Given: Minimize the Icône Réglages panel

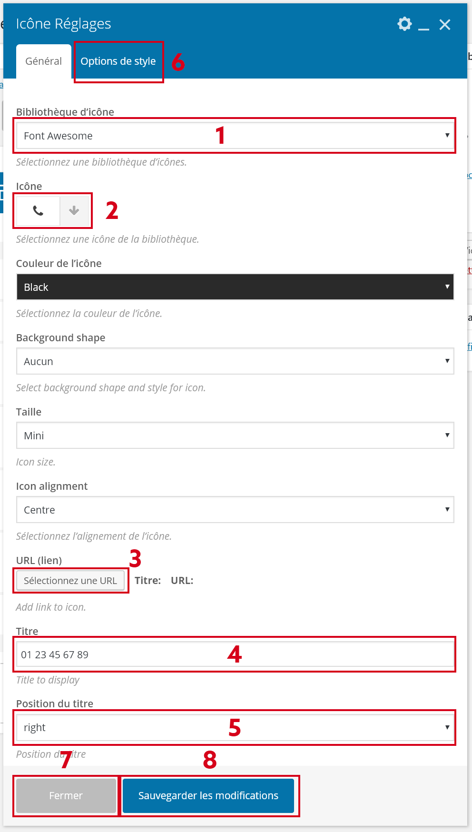Looking at the screenshot, I should (x=423, y=26).
